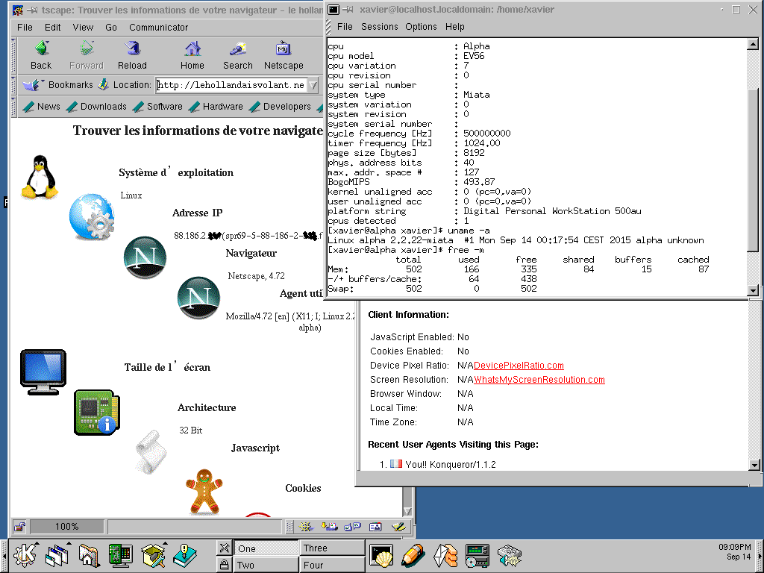Viewport: 764px width, 573px height.
Task: Click terminal scrollbar up arrow
Action: tap(753, 45)
